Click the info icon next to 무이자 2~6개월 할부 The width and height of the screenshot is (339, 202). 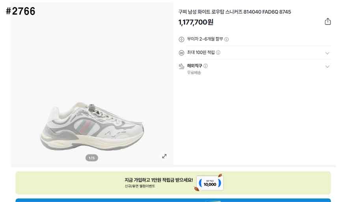(226, 39)
